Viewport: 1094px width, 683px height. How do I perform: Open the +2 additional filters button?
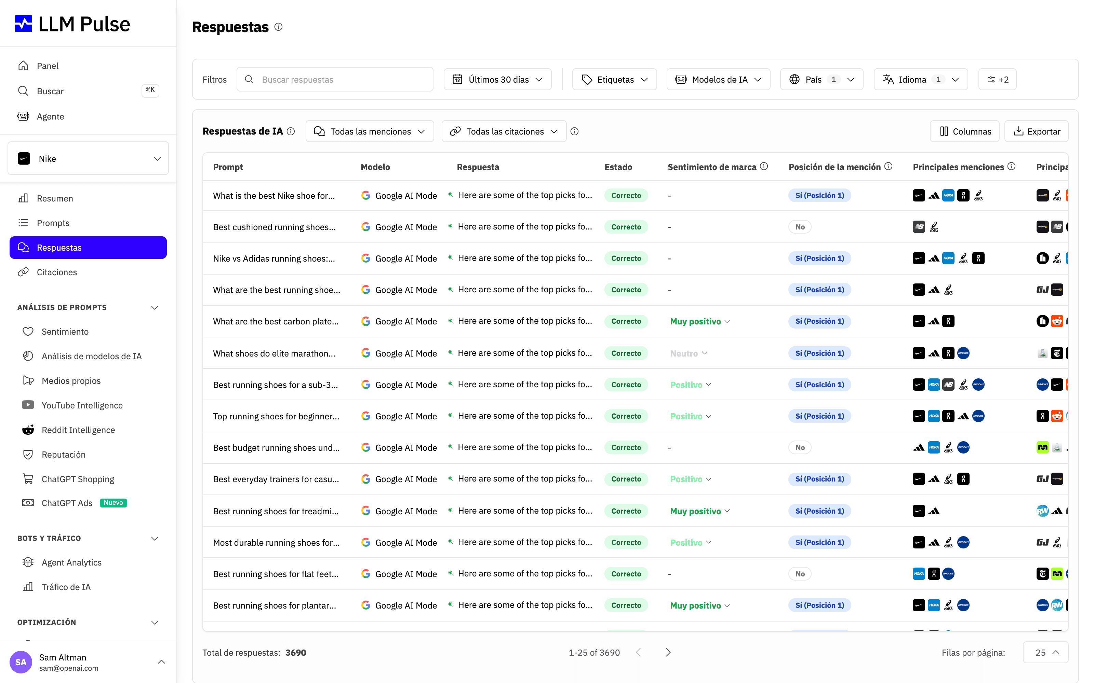[x=997, y=80]
